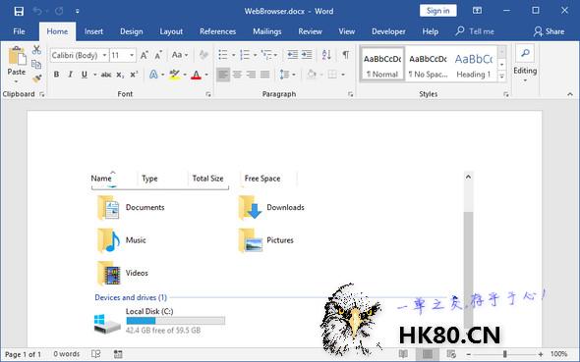This screenshot has width=580, height=362.
Task: Open the Change Case Aa dropdown
Action: 180,55
